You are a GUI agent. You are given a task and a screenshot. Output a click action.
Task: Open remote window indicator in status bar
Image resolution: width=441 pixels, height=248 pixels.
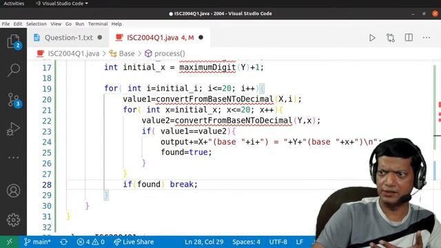10,242
